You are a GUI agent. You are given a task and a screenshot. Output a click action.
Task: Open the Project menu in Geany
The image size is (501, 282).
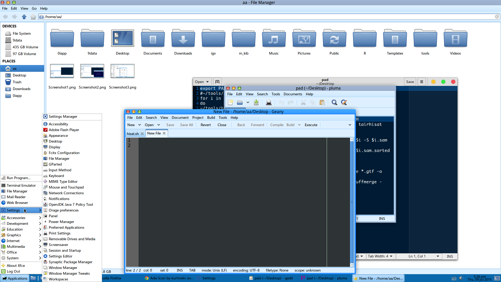198,118
